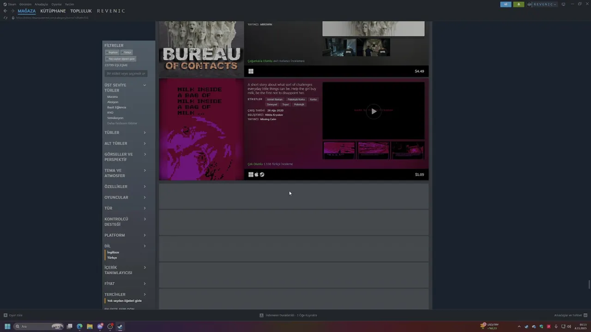
Task: Switch to the MAĞAZA tab
Action: click(27, 11)
